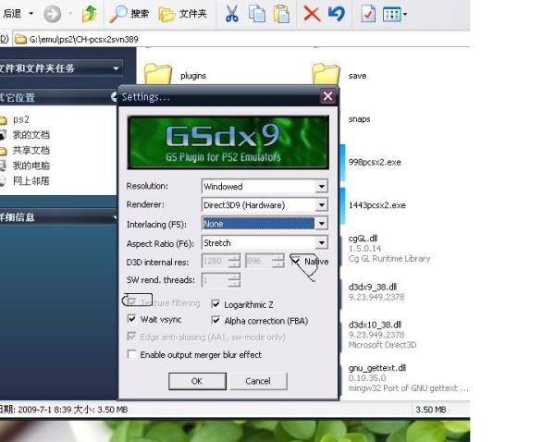The width and height of the screenshot is (555, 442).
Task: Close the GSdx9 Settings dialog
Action: [327, 96]
